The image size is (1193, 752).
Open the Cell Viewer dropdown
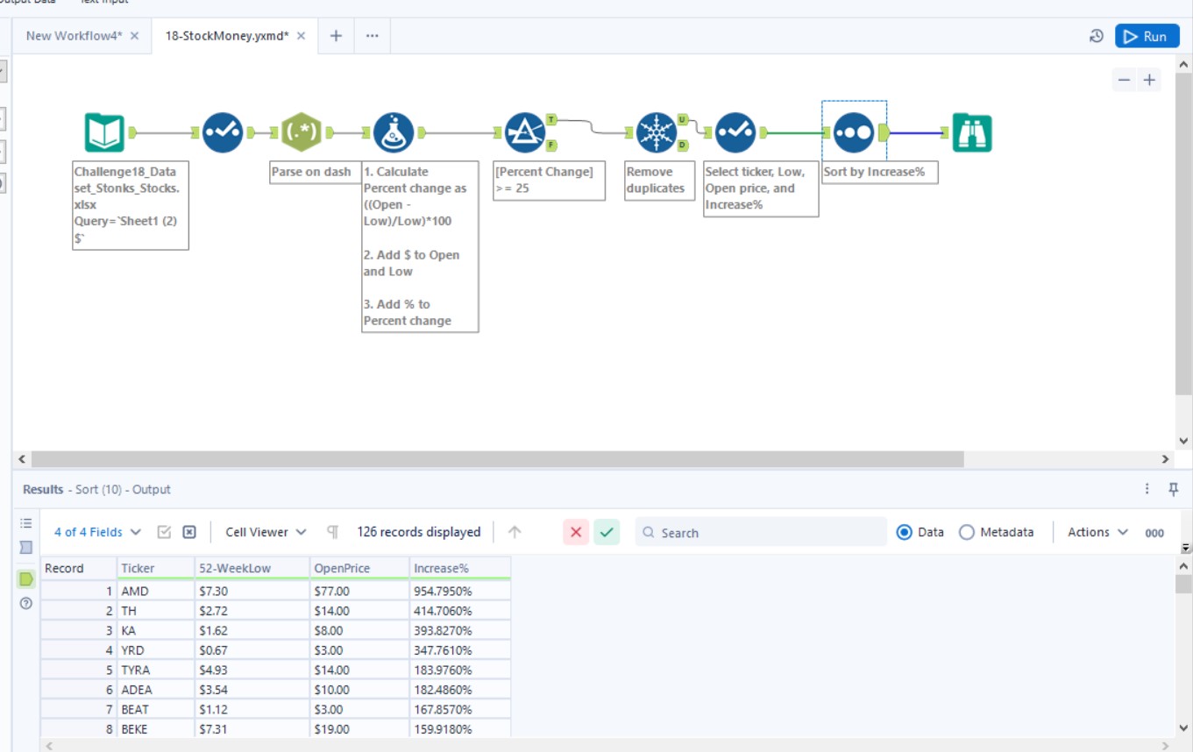[266, 532]
